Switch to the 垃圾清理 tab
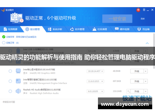The width and height of the screenshot is (155, 112). coord(100,29)
